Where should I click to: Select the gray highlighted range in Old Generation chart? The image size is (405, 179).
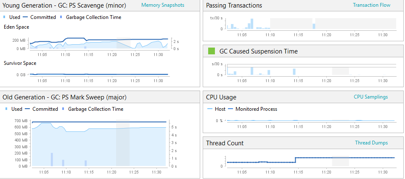tap(123, 143)
